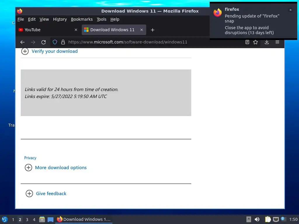Open Firefox hamburger application menu

(277, 42)
